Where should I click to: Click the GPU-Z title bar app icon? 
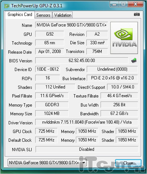[x=7, y=6]
